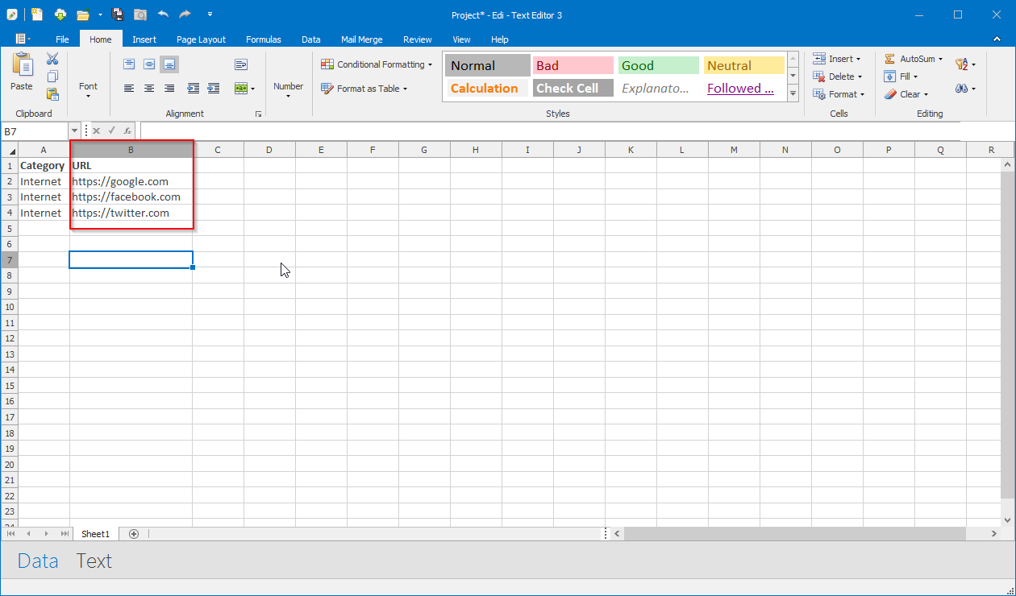Select the Sheet1 worksheet tab
1016x596 pixels.
click(95, 534)
